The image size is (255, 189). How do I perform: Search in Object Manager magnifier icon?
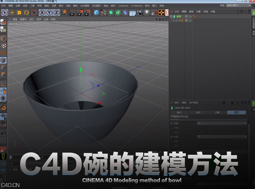point(238,11)
